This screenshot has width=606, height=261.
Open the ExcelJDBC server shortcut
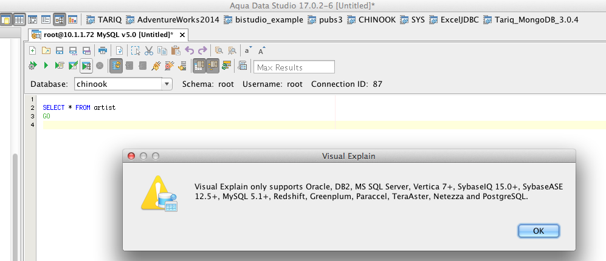click(x=454, y=19)
